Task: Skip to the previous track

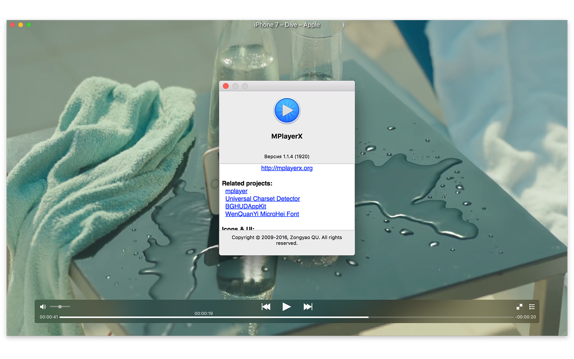Action: click(266, 307)
